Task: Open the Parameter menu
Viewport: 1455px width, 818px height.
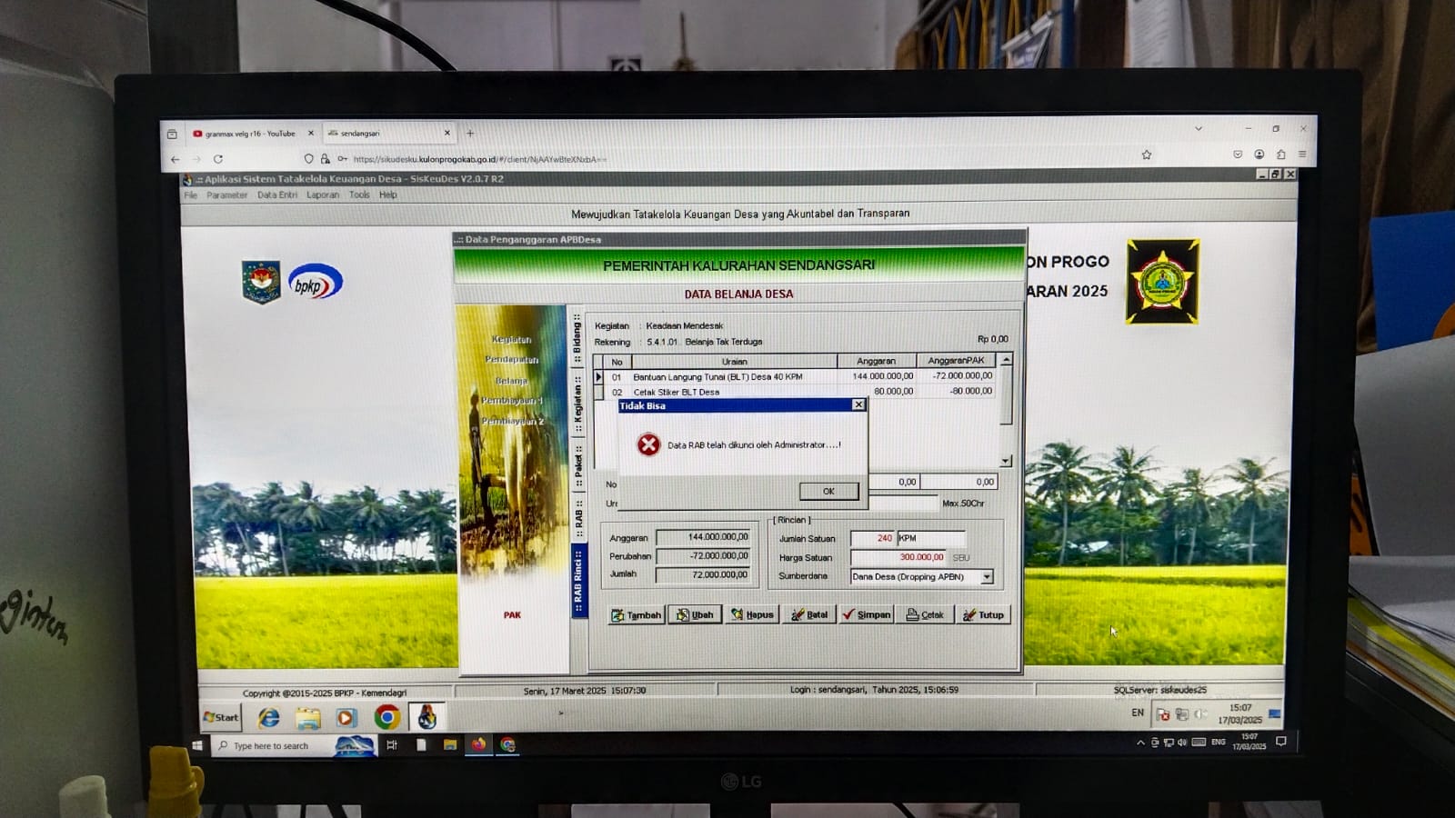Action: pyautogui.click(x=226, y=195)
